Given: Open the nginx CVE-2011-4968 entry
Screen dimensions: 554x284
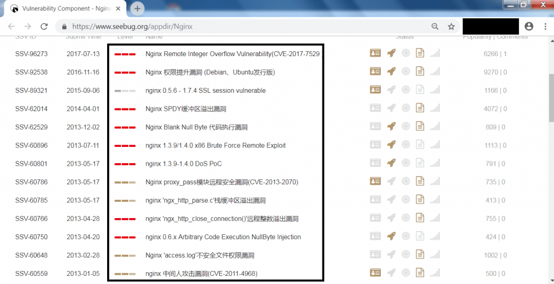Looking at the screenshot, I should click(201, 273).
